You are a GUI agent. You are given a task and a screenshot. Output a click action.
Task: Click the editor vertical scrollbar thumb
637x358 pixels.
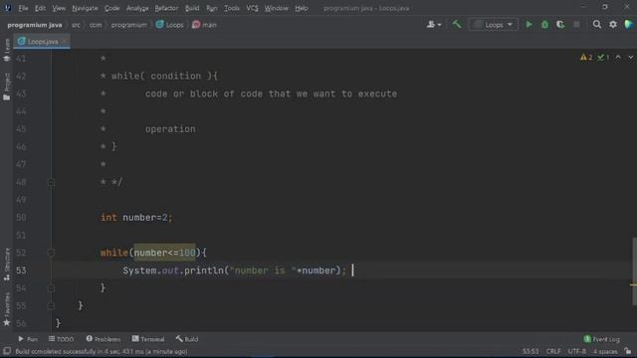(634, 271)
